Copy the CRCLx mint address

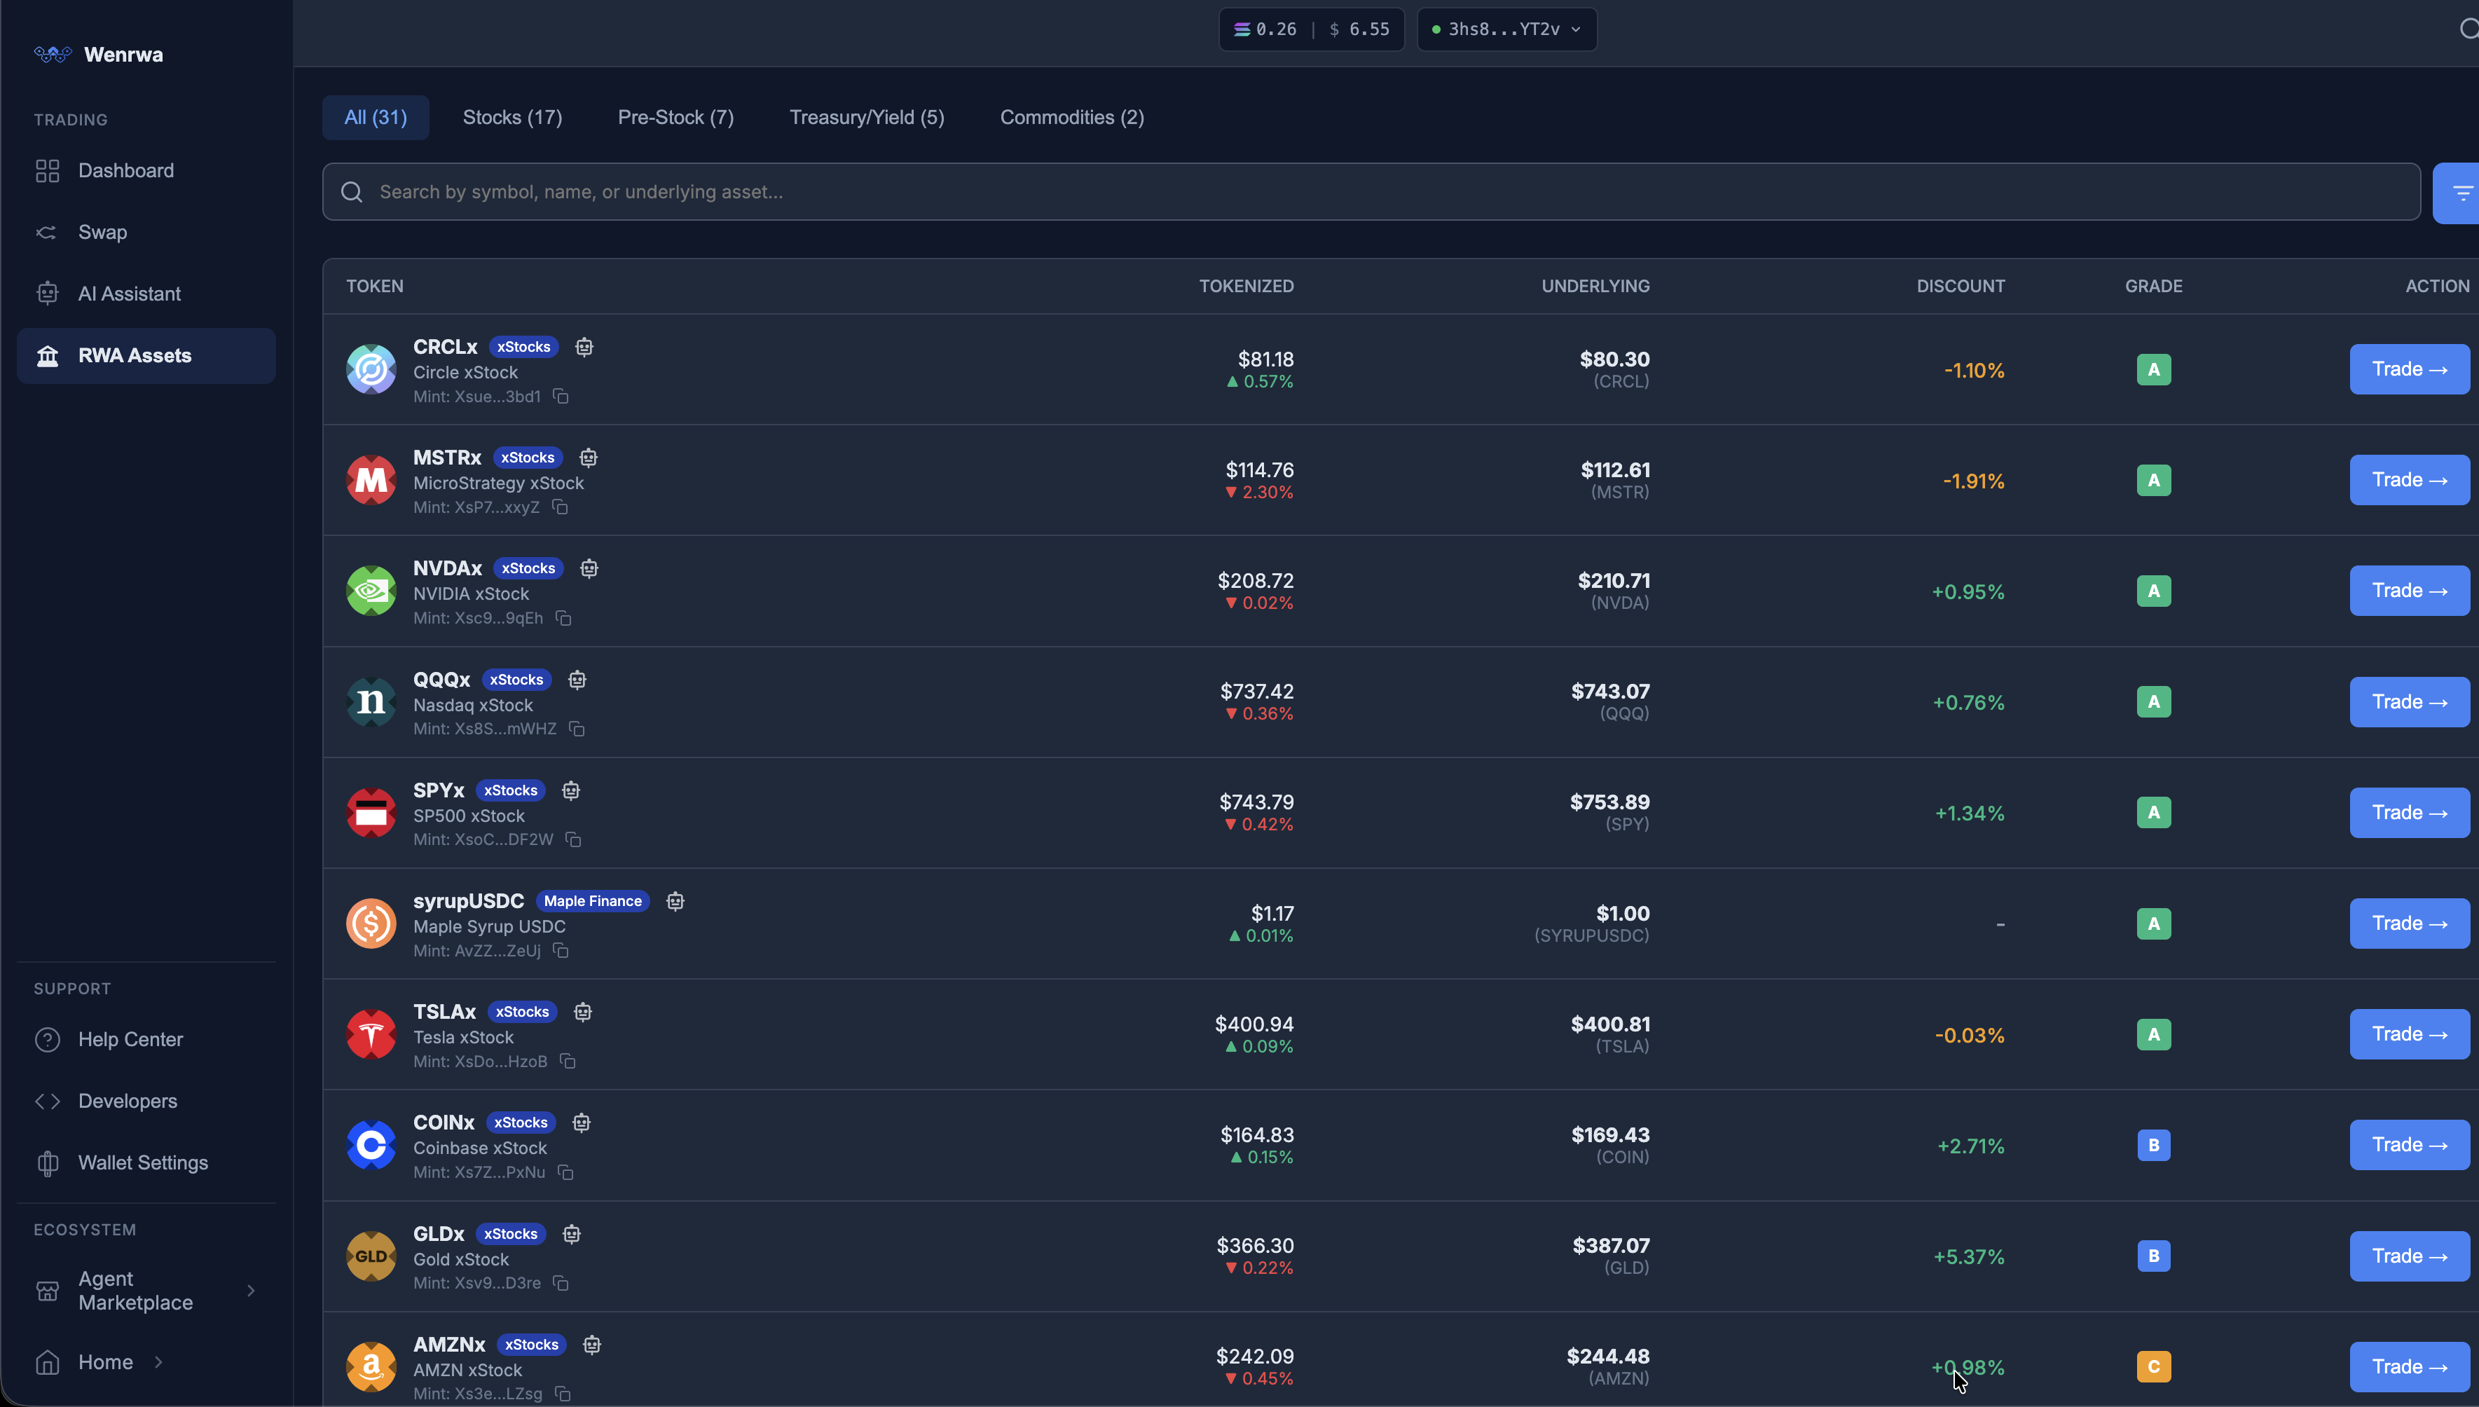coord(561,396)
